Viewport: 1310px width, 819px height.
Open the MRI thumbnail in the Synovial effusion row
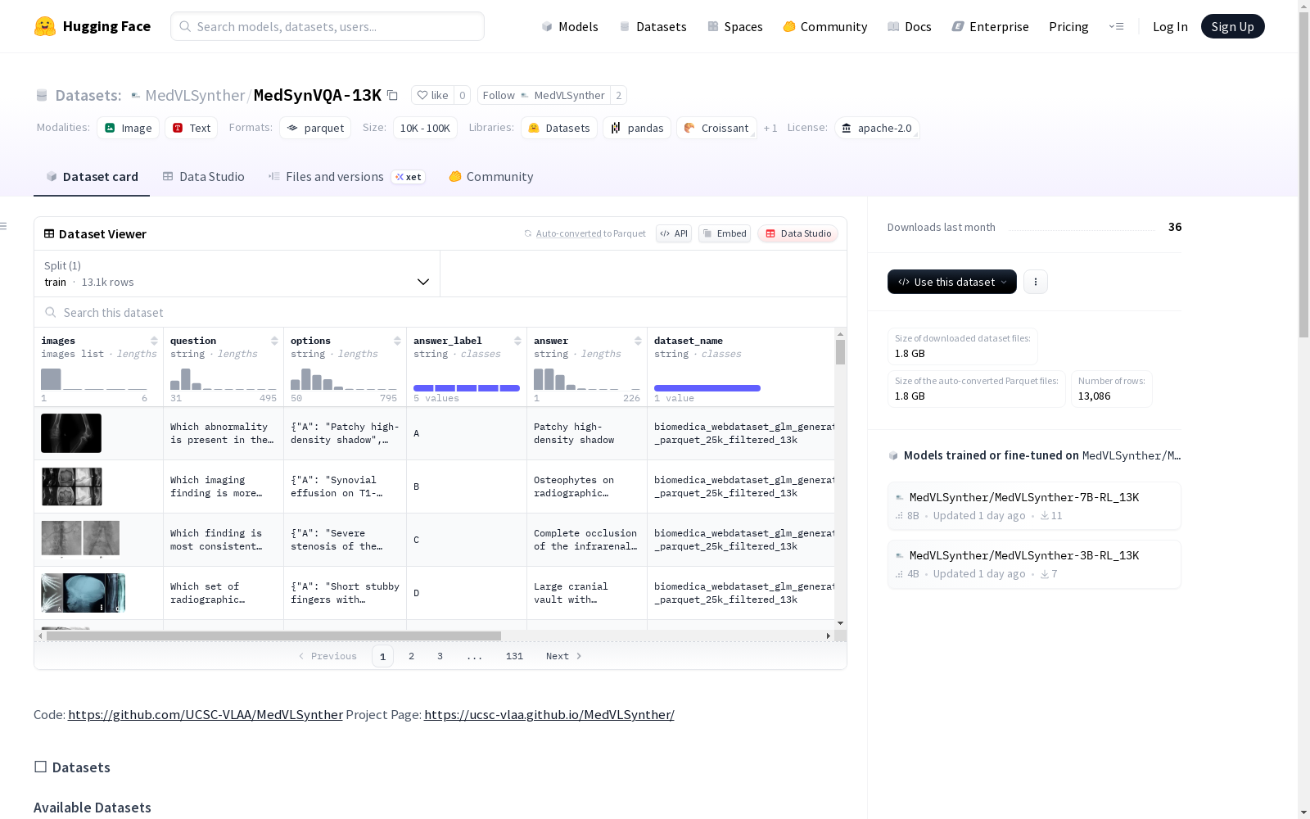[x=72, y=486]
